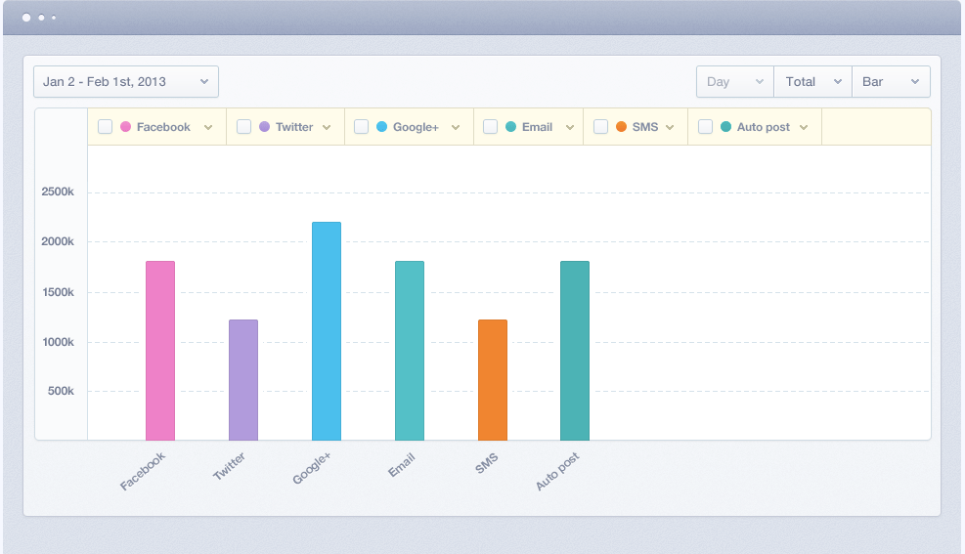Image resolution: width=965 pixels, height=554 pixels.
Task: Select the purple Twitter bar in chart
Action: tap(243, 380)
